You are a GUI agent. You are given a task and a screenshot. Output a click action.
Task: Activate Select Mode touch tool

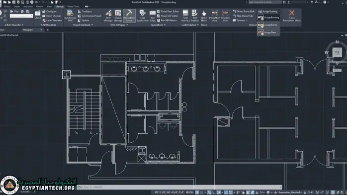click(x=204, y=16)
